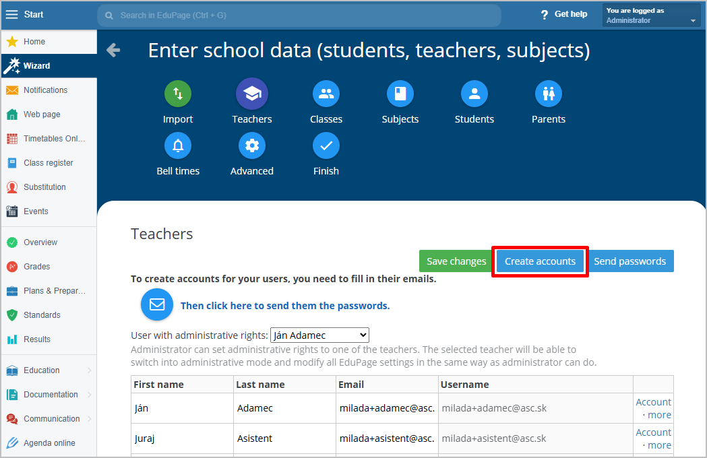This screenshot has height=458, width=707.
Task: Open the Subjects step icon
Action: tap(400, 94)
